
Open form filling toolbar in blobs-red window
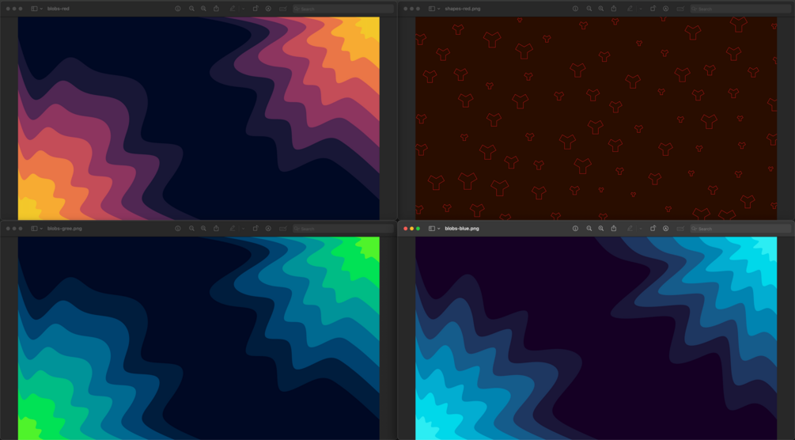click(x=283, y=9)
